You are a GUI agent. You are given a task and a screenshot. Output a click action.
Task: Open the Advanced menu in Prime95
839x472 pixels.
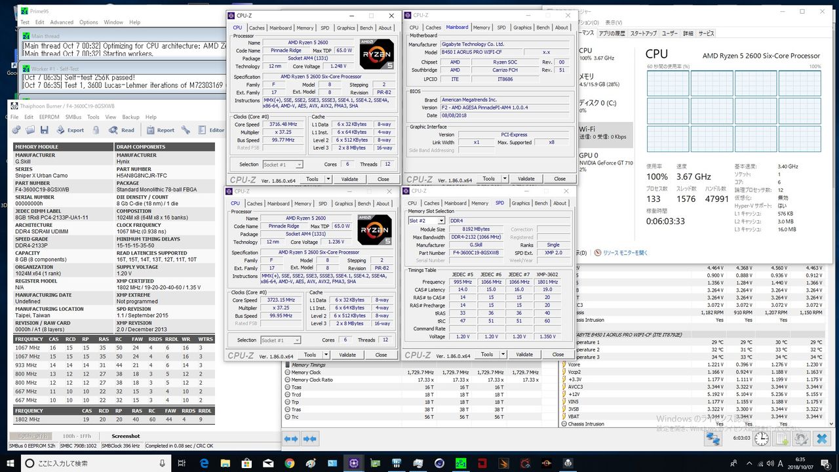pyautogui.click(x=61, y=22)
